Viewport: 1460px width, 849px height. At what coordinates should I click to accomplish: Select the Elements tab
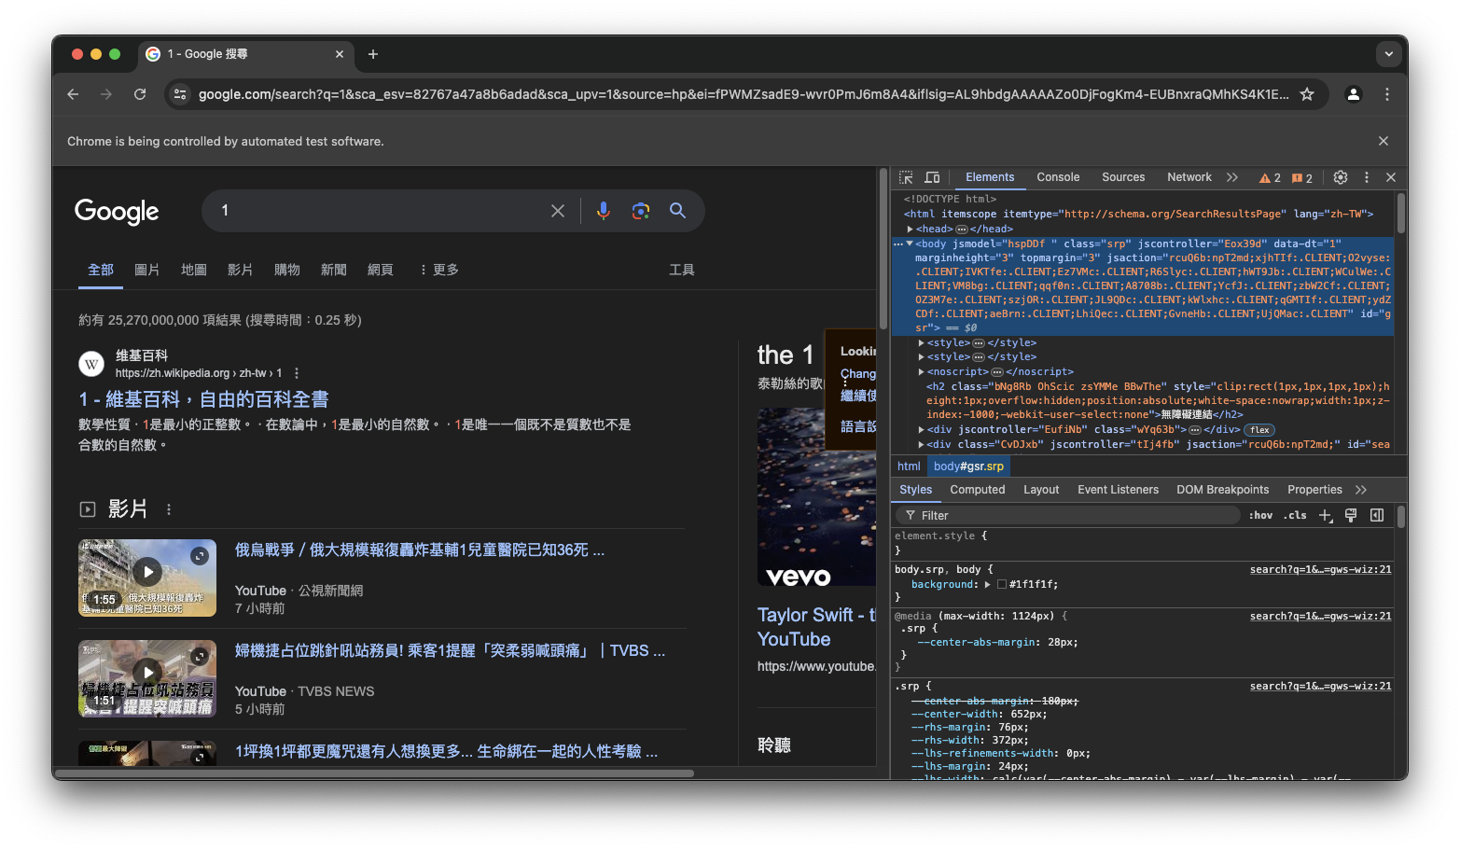[990, 177]
